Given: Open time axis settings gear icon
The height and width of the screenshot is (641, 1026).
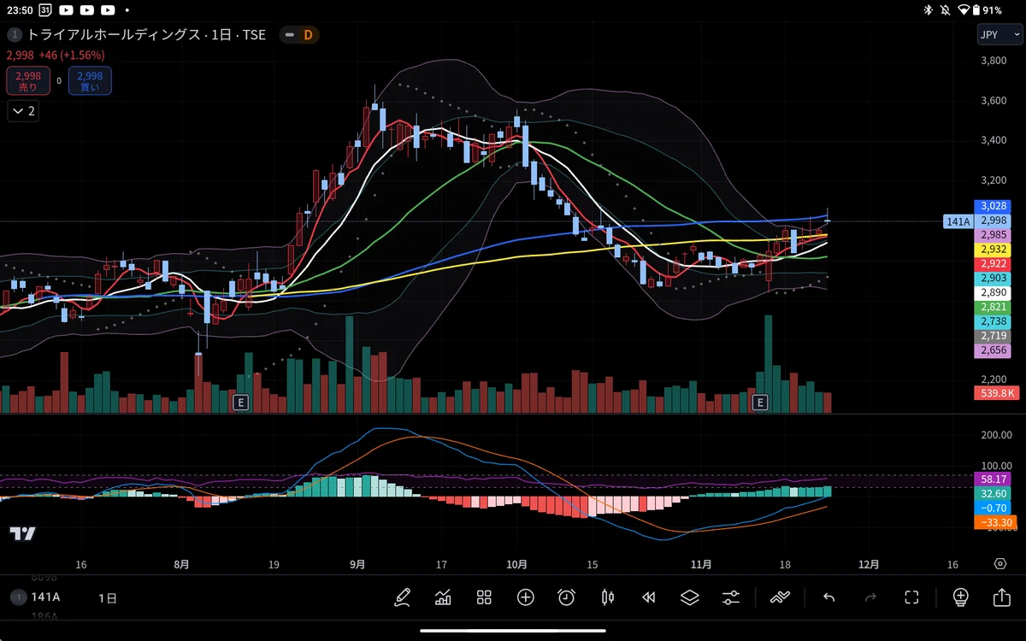Looking at the screenshot, I should (x=1000, y=564).
